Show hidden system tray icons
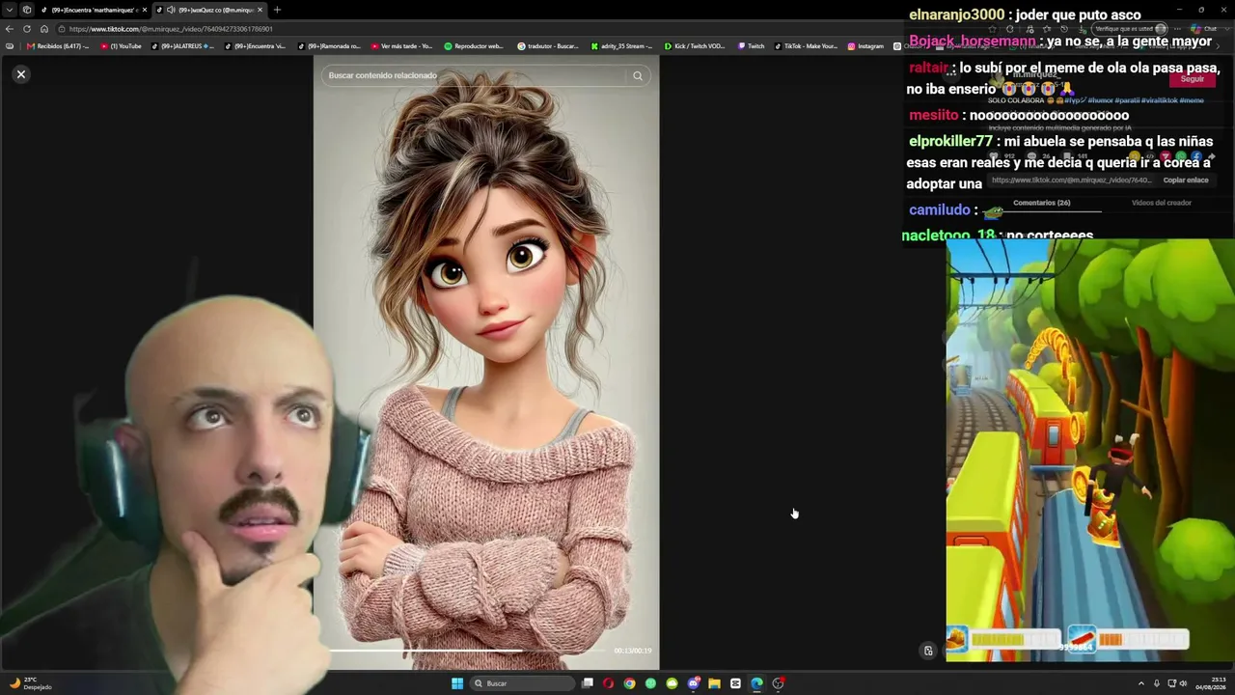The image size is (1235, 695). click(x=1140, y=683)
